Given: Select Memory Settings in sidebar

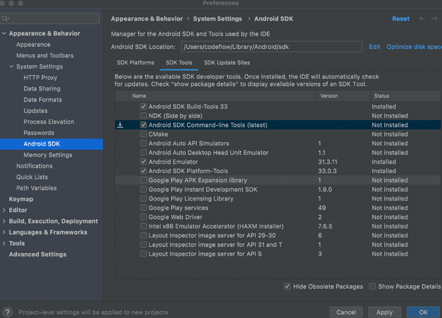Looking at the screenshot, I should click(x=48, y=155).
